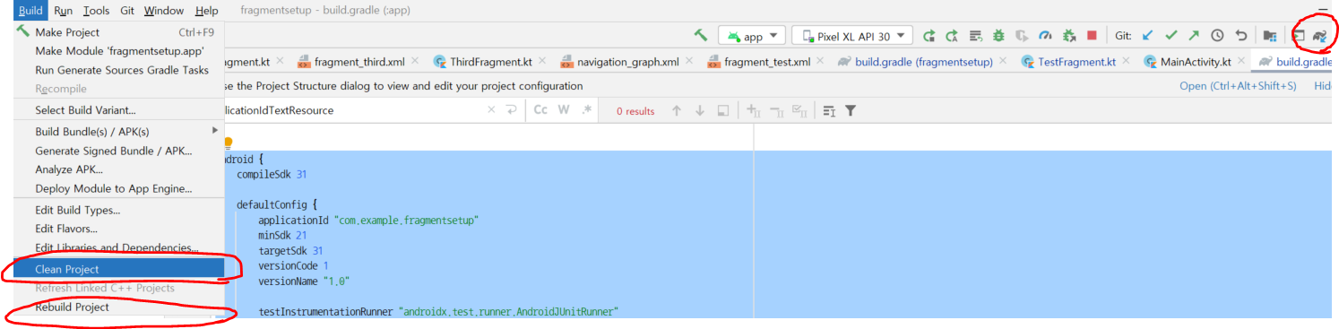
Task: Expand Build Bundle(s) / APK(s) submenu
Action: click(x=119, y=131)
